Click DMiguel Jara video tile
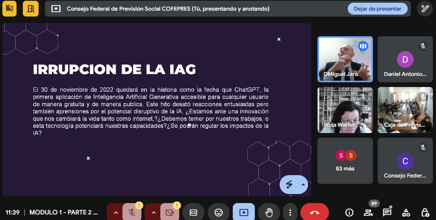Screen dimensions: 436x220 coord(345,59)
